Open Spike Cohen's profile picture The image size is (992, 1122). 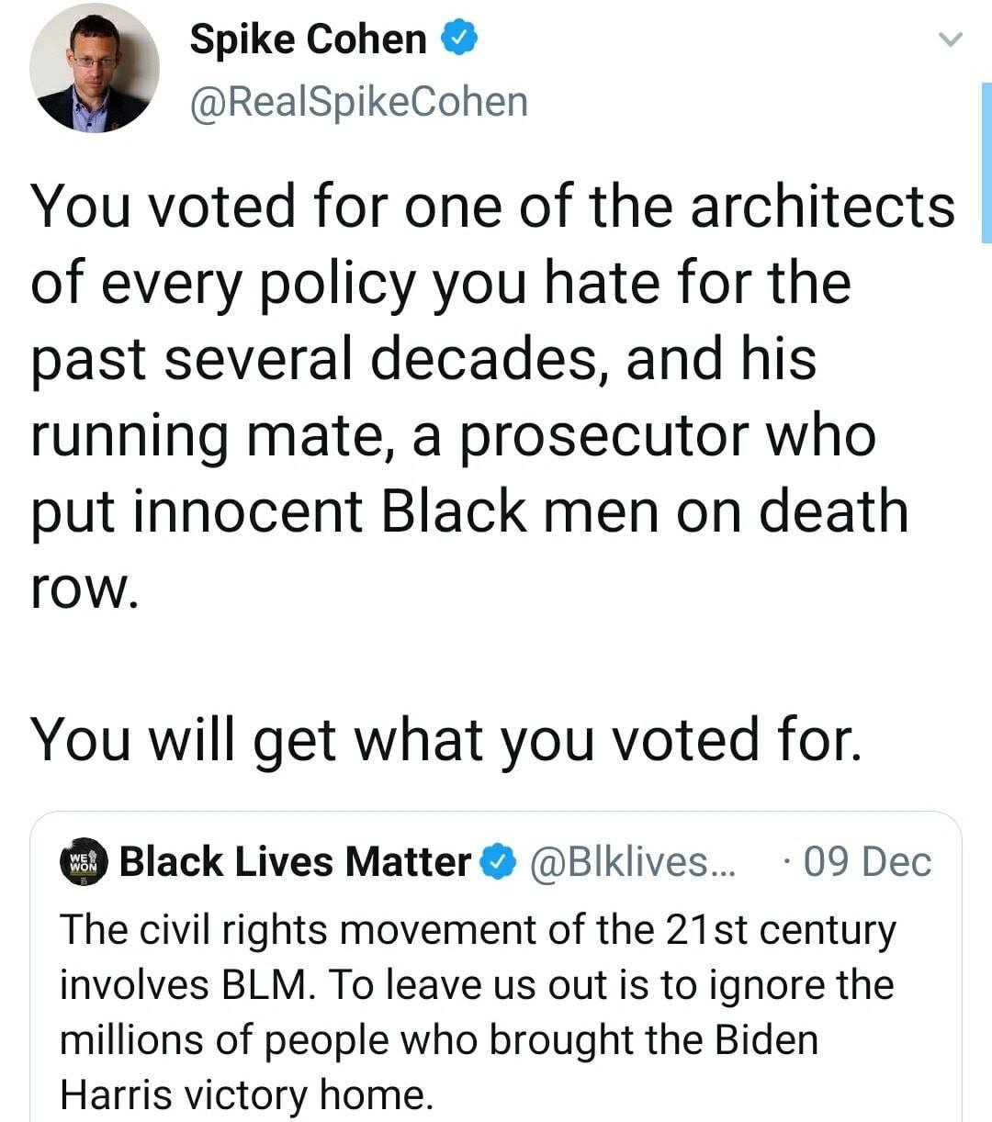point(95,69)
